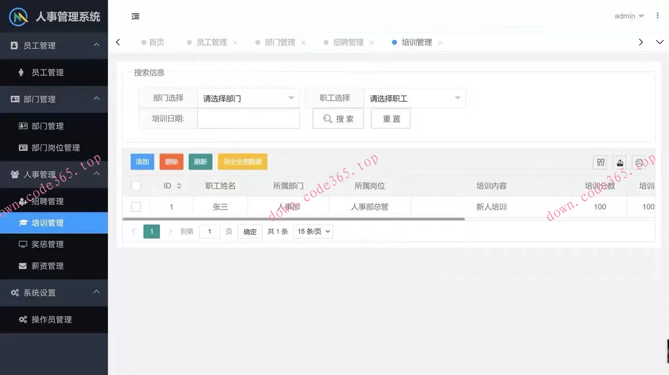The height and width of the screenshot is (375, 669).
Task: Click the 导出全部数据 button
Action: coord(243,161)
